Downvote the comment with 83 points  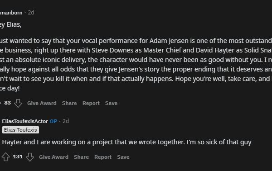[x=18, y=103]
